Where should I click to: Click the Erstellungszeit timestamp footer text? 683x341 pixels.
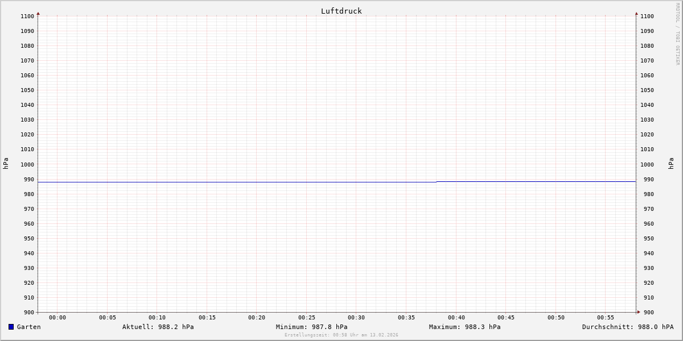click(341, 335)
